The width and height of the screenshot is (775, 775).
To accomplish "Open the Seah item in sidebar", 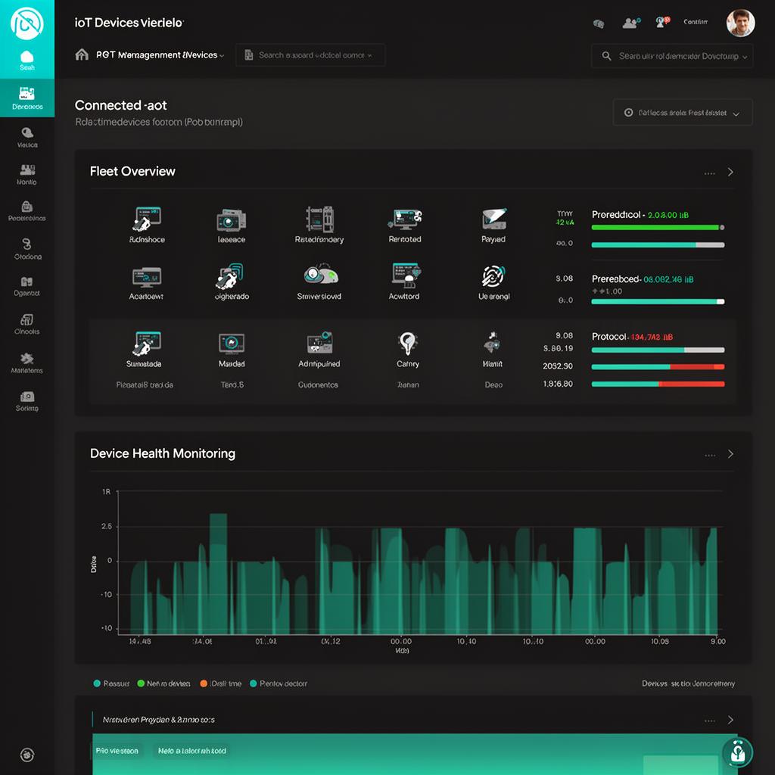I will tap(27, 60).
